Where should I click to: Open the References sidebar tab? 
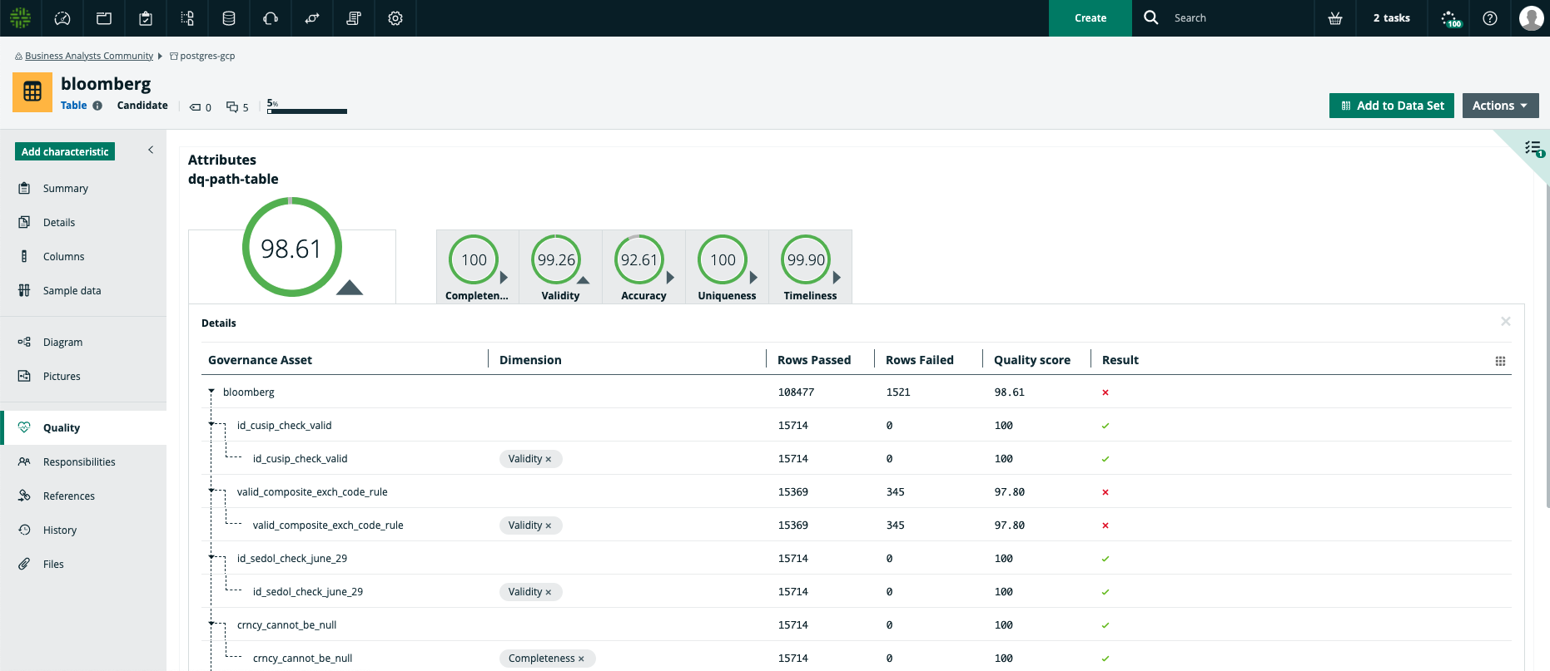coord(83,496)
